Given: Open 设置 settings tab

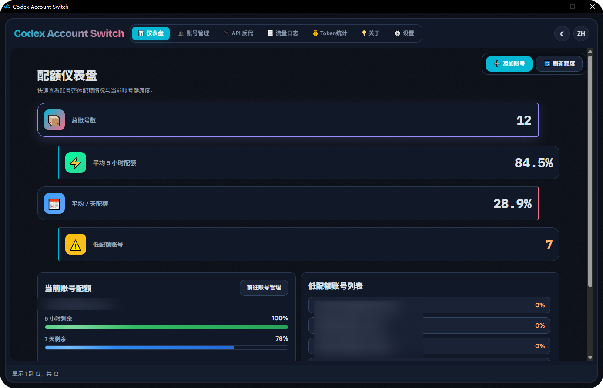Looking at the screenshot, I should click(x=404, y=33).
